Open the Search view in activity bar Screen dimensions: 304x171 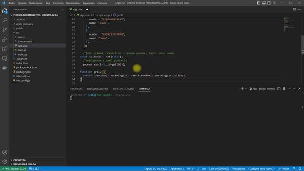(x=5, y=20)
